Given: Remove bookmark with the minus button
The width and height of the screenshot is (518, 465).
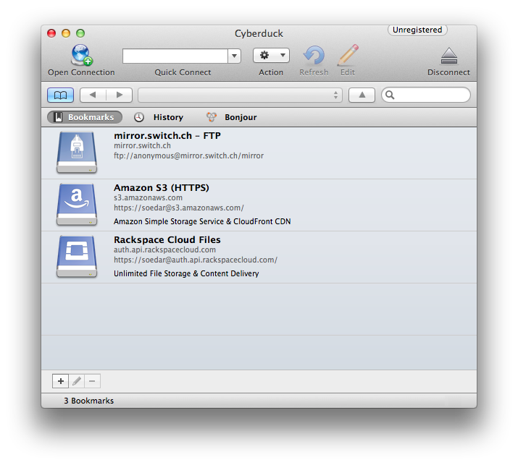Looking at the screenshot, I should (92, 381).
